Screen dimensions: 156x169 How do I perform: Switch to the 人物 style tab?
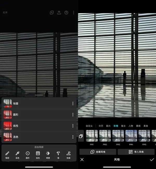point(131,126)
